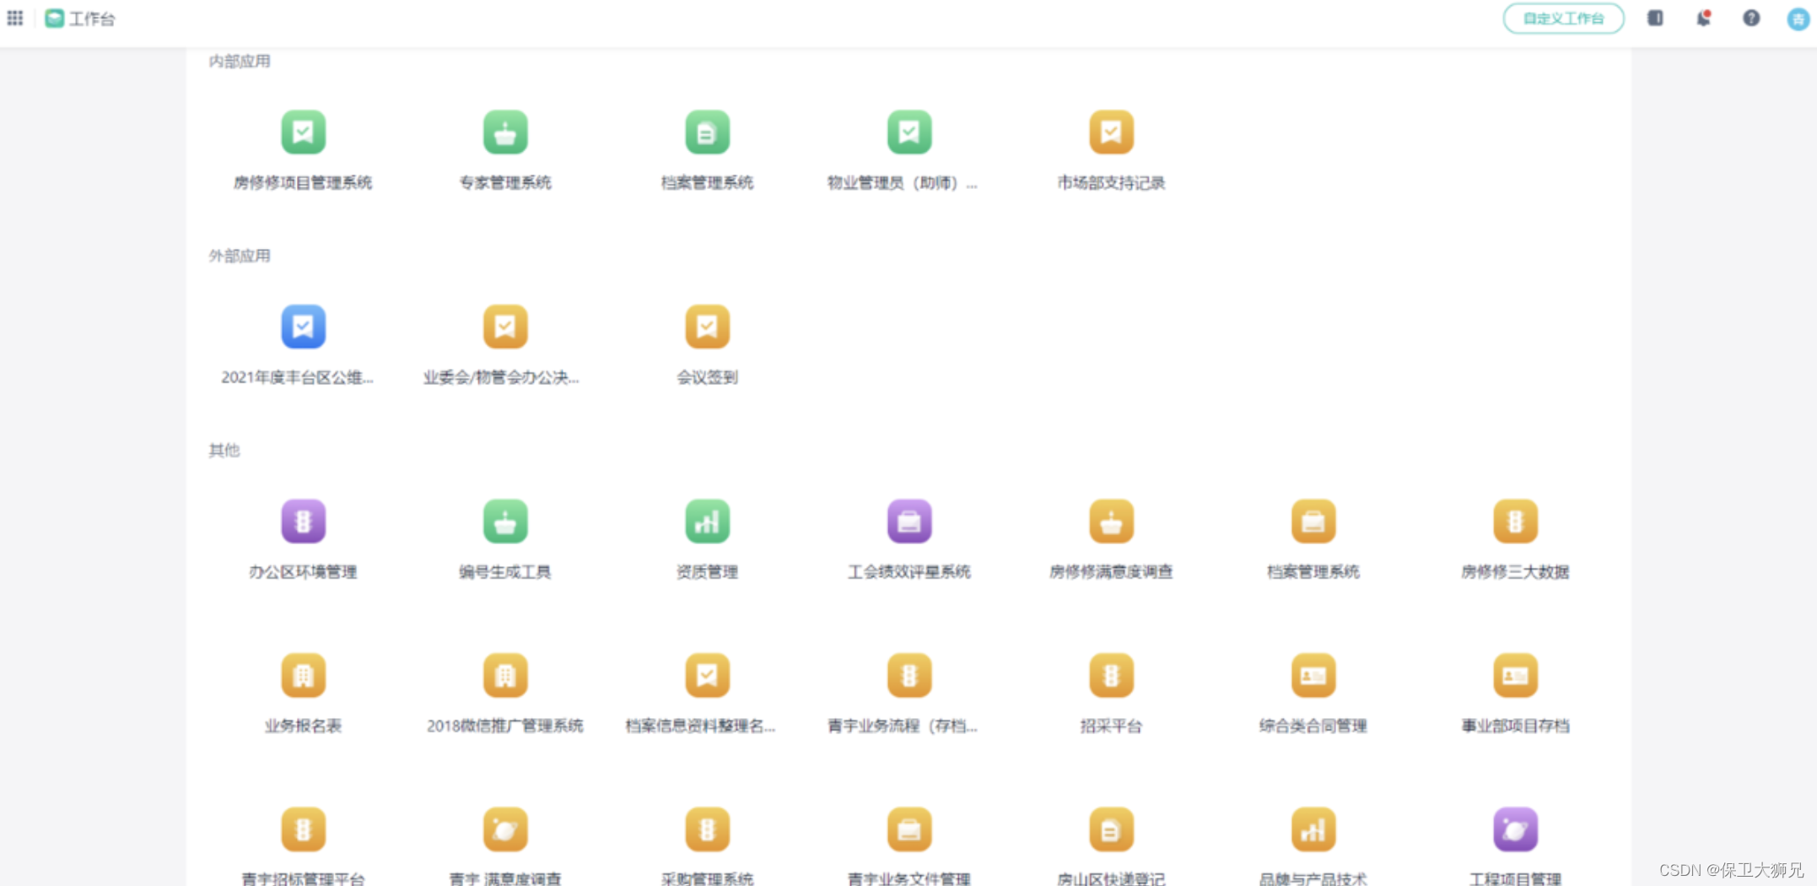Open 专家管理系统 app icon

pos(505,132)
